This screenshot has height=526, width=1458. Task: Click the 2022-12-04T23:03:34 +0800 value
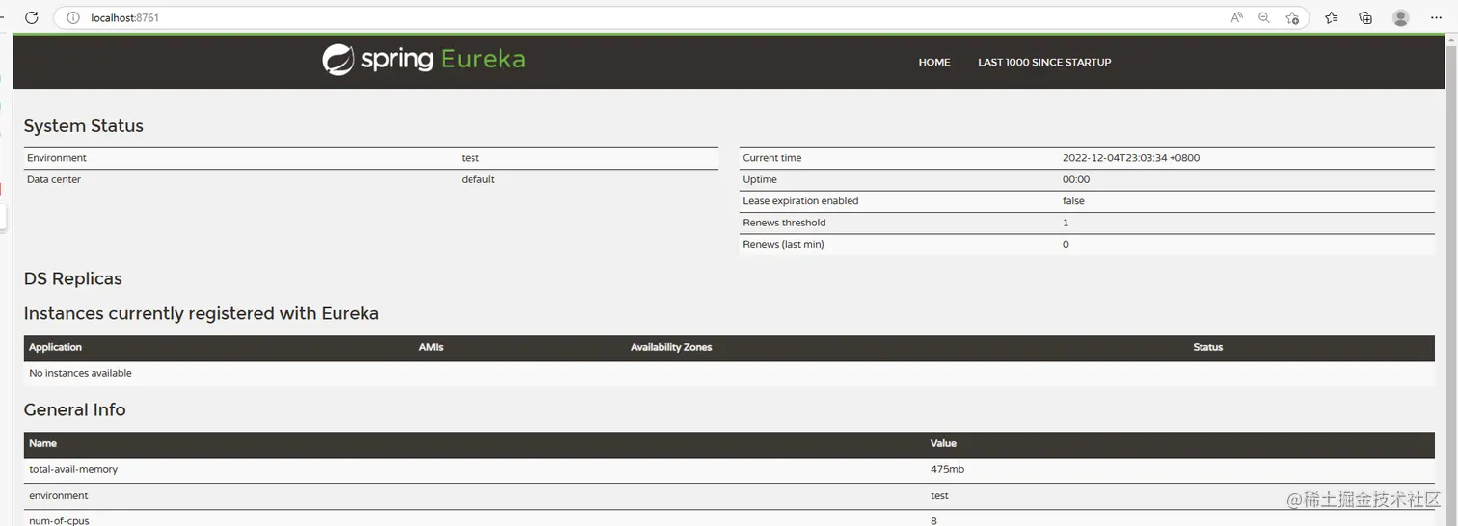pyautogui.click(x=1131, y=158)
